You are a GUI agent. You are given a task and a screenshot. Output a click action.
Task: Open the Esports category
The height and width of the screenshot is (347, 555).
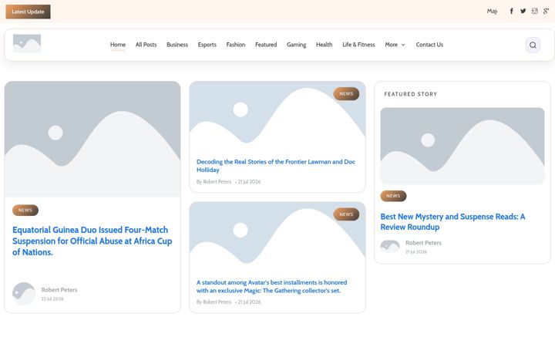[x=207, y=45]
